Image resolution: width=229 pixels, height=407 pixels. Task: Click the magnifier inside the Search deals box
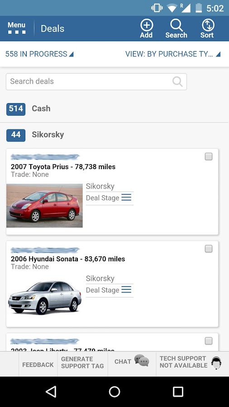click(177, 81)
